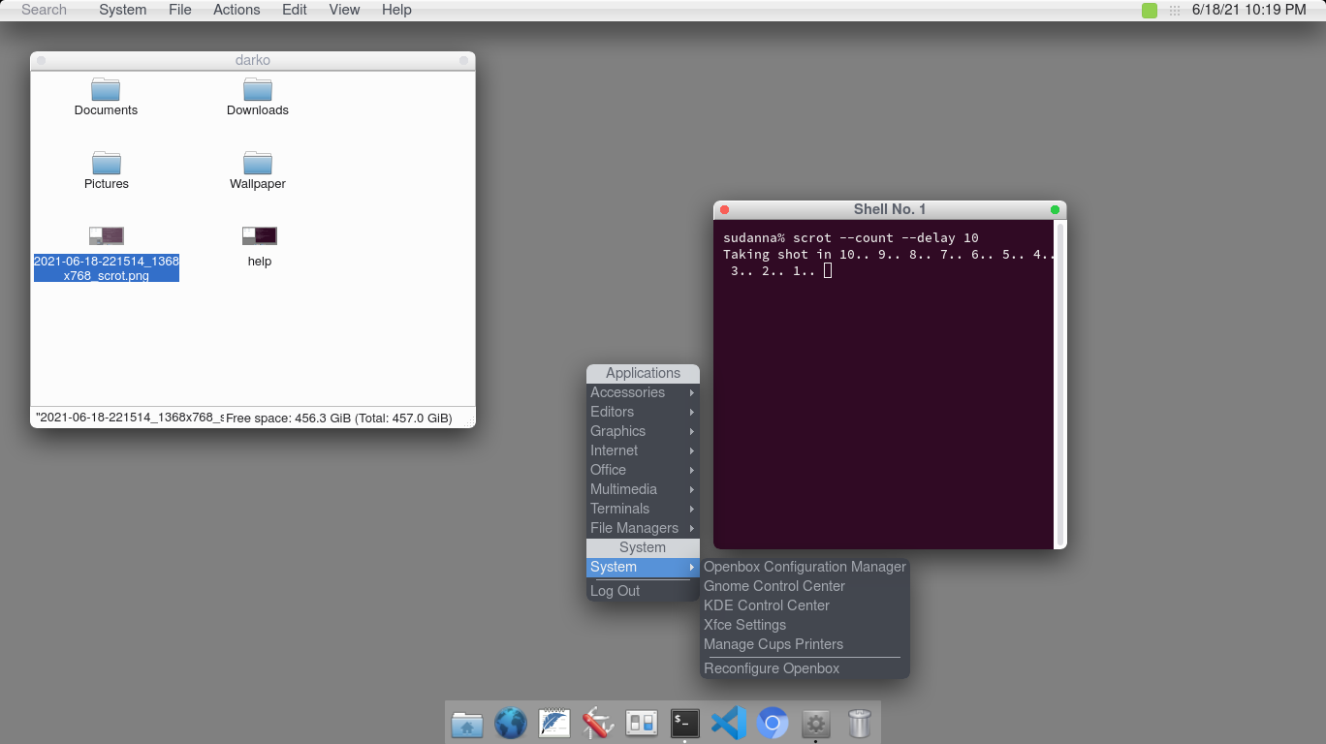Open the home folder icon in the dock

coord(466,723)
